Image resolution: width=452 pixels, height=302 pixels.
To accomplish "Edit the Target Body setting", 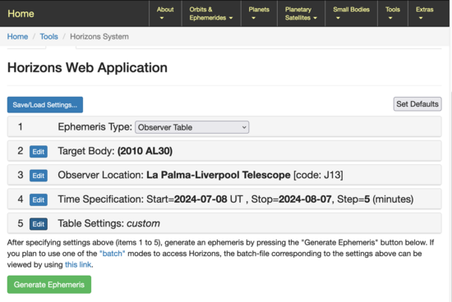I will coord(39,152).
